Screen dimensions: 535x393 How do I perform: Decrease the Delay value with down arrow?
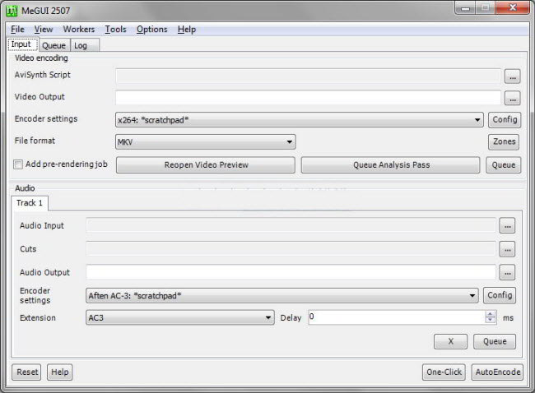(490, 321)
